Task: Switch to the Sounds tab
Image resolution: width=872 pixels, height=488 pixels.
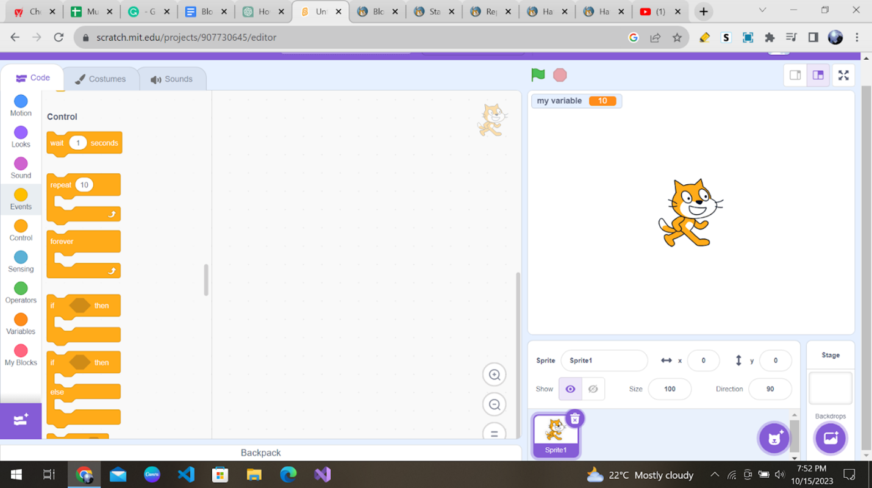Action: click(172, 79)
